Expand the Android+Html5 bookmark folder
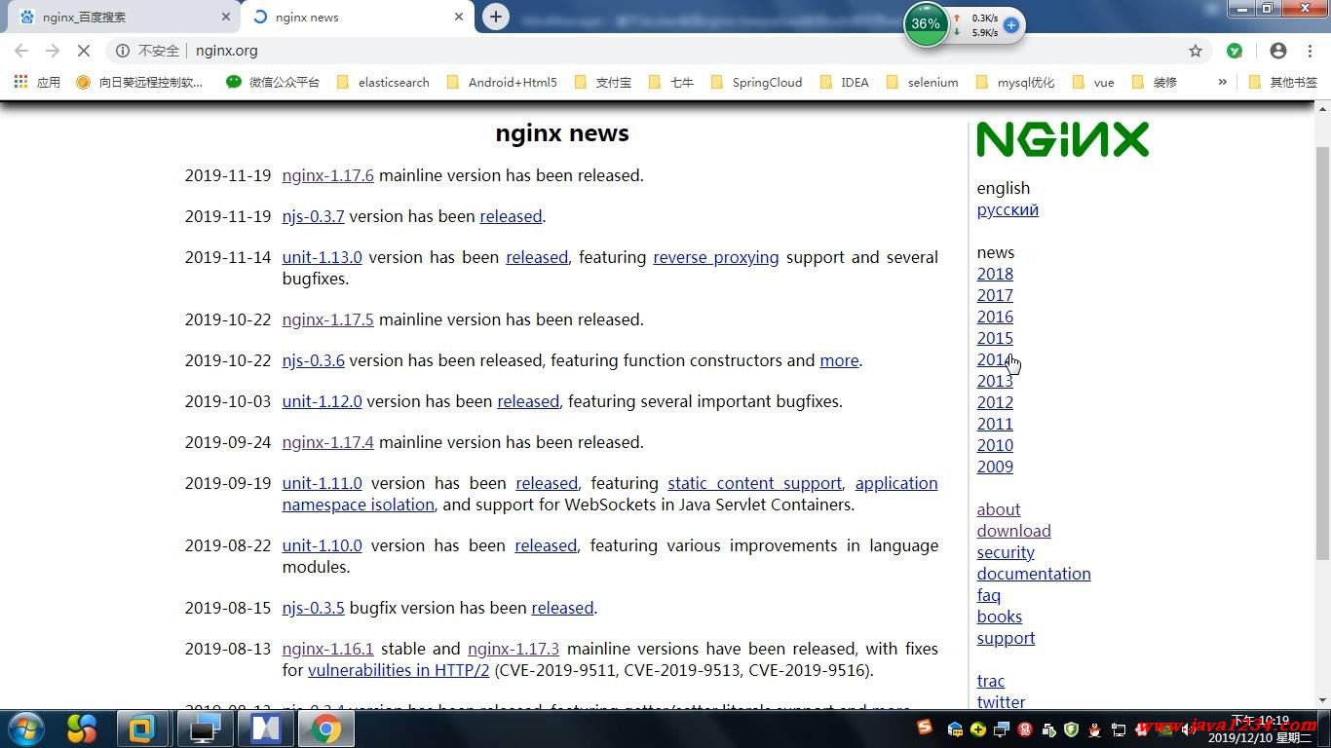 501,82
